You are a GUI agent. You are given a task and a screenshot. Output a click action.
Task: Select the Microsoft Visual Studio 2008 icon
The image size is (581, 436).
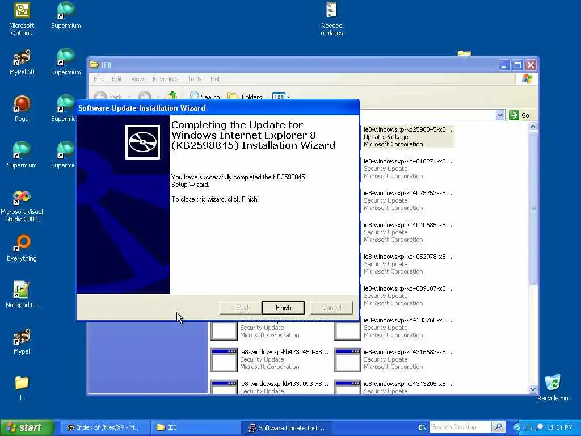22,206
